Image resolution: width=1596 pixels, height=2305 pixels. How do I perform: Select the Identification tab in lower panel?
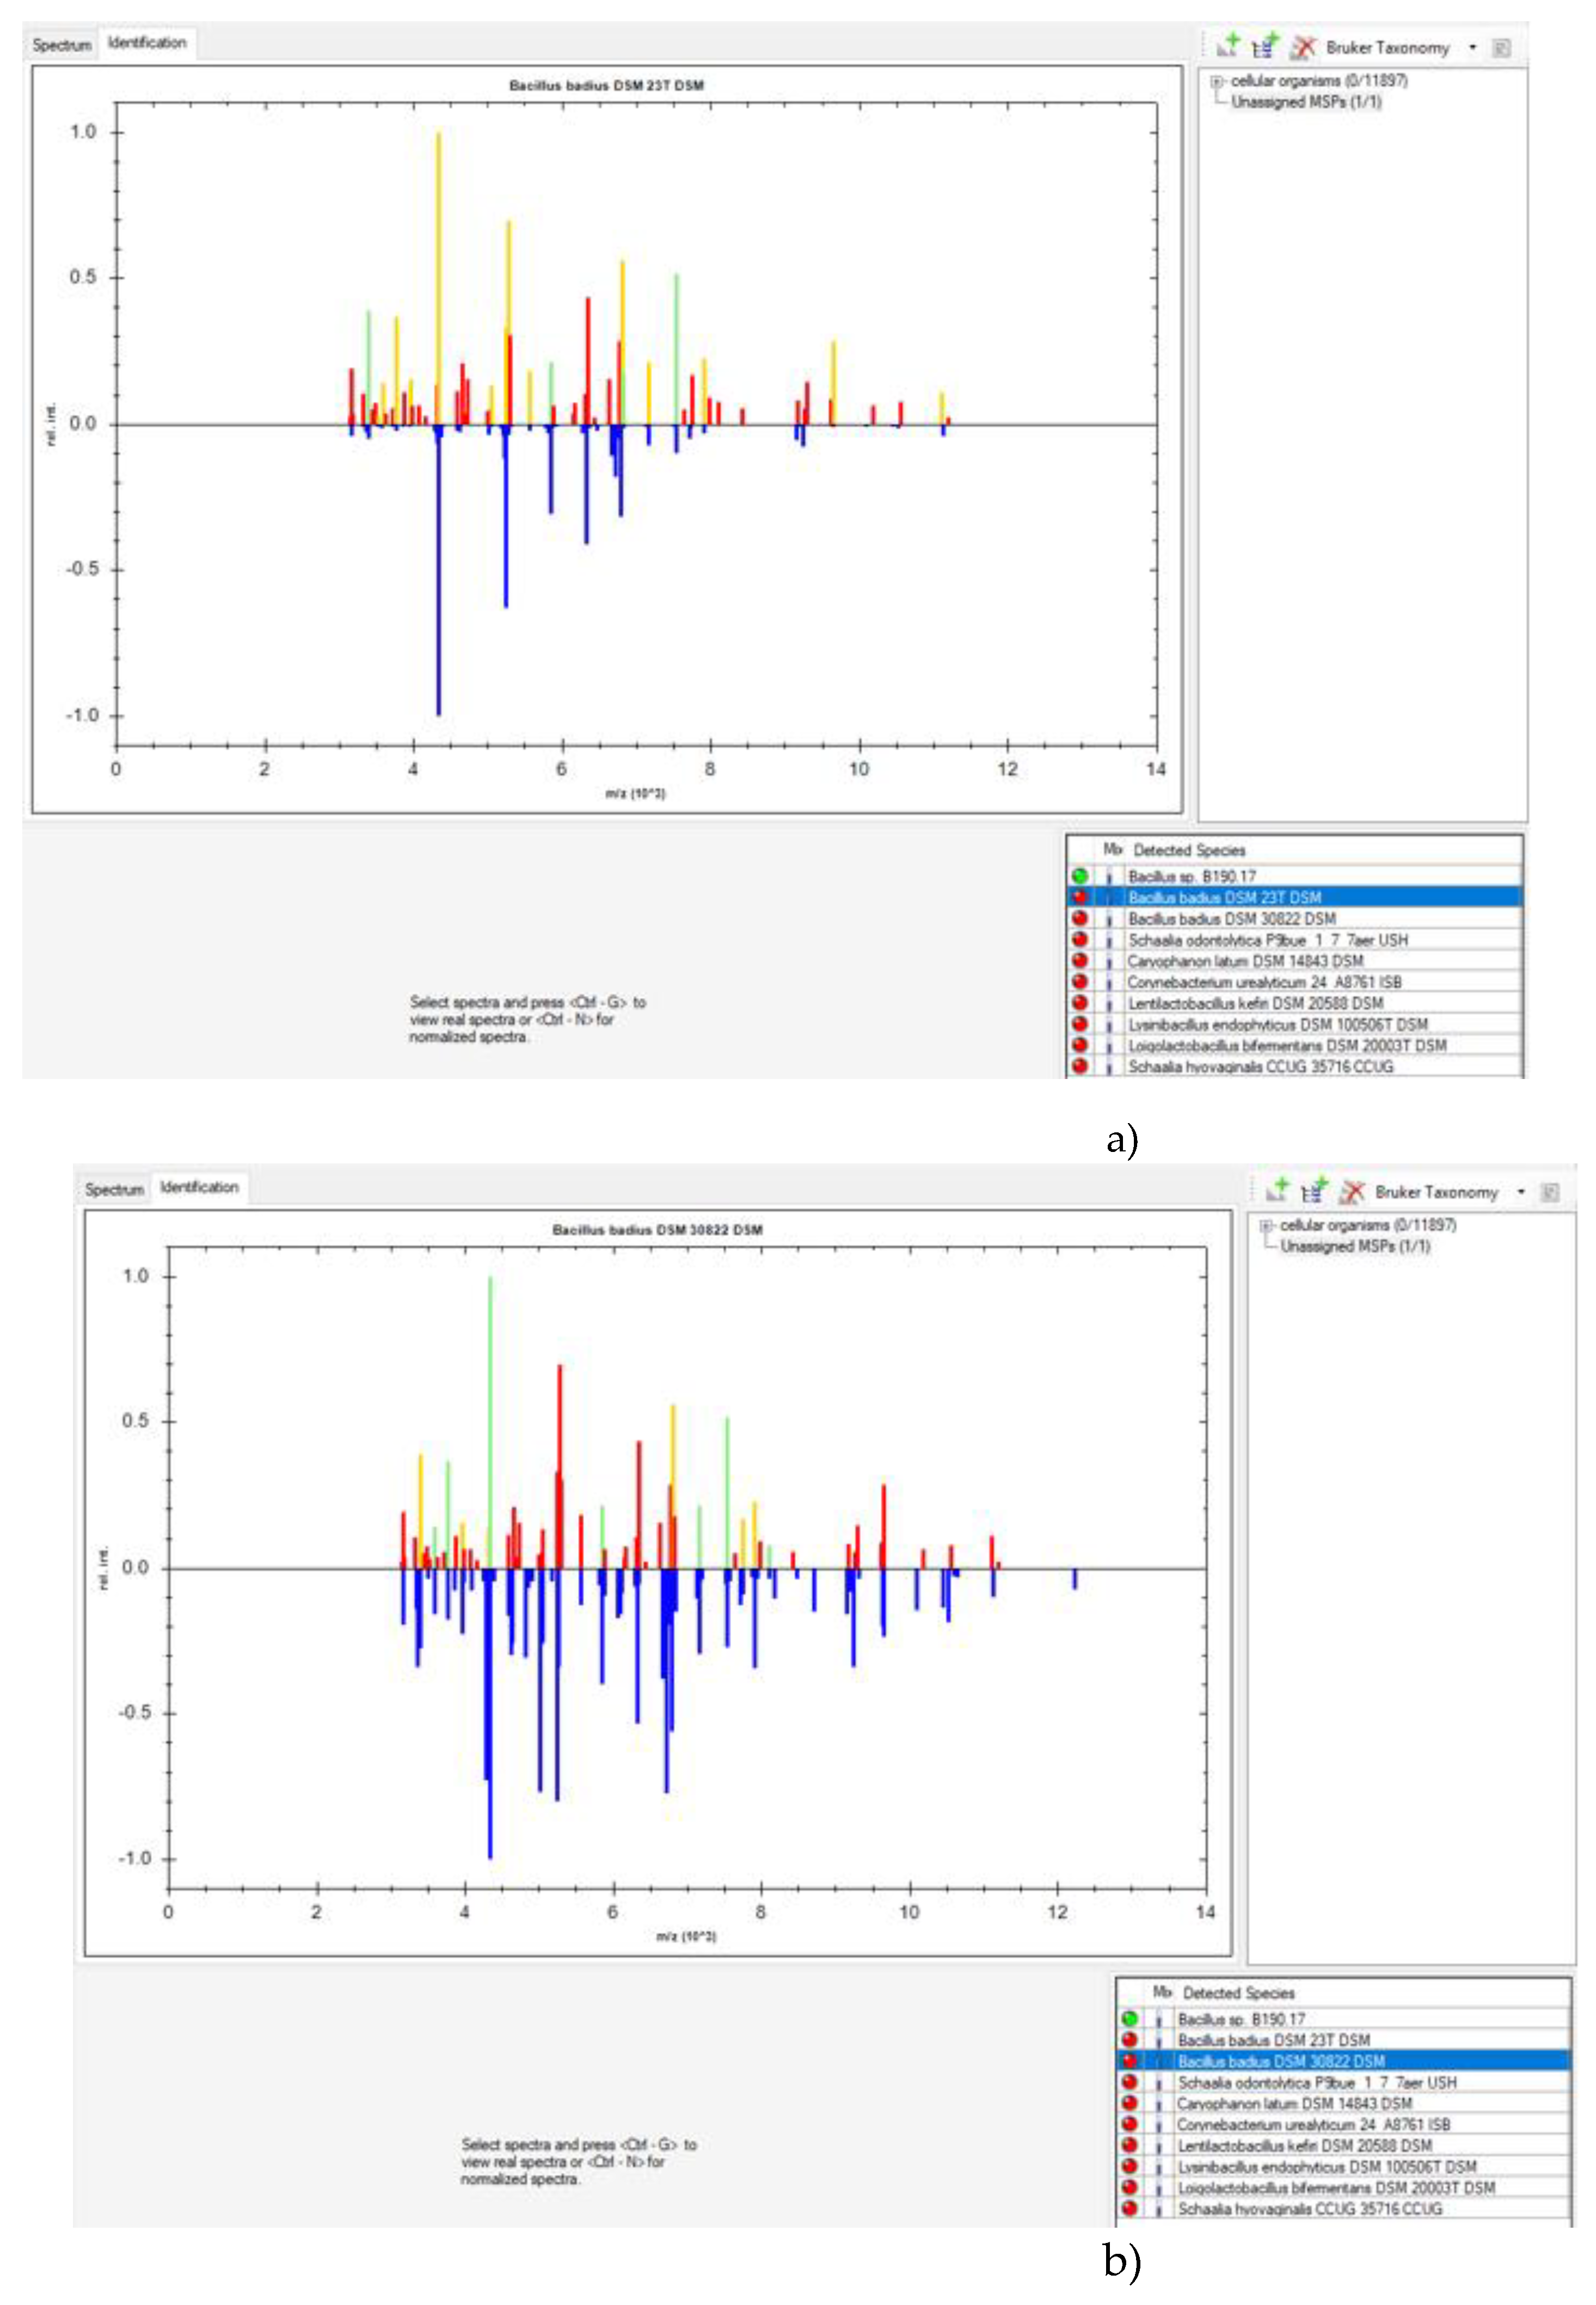pos(199,1187)
